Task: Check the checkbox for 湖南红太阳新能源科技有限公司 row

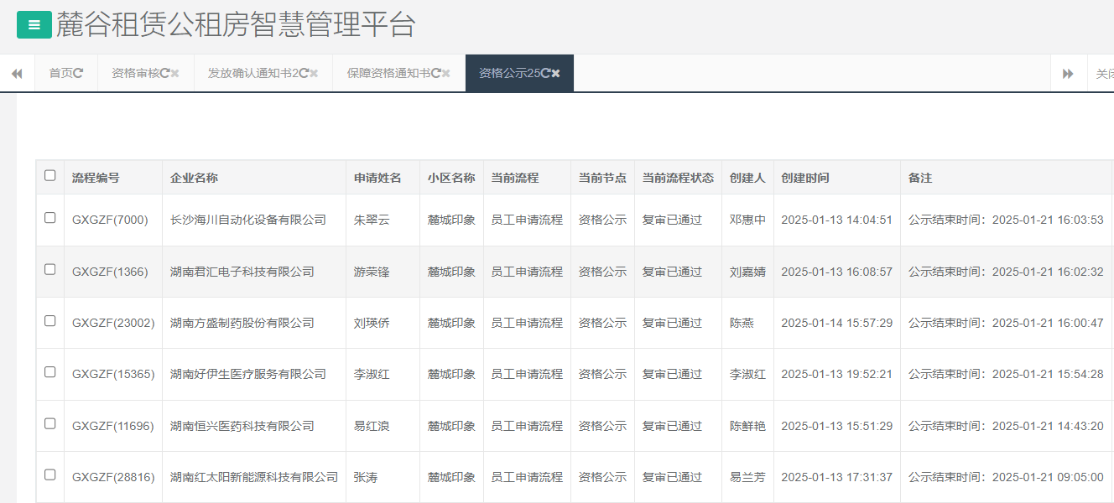Action: coord(50,476)
